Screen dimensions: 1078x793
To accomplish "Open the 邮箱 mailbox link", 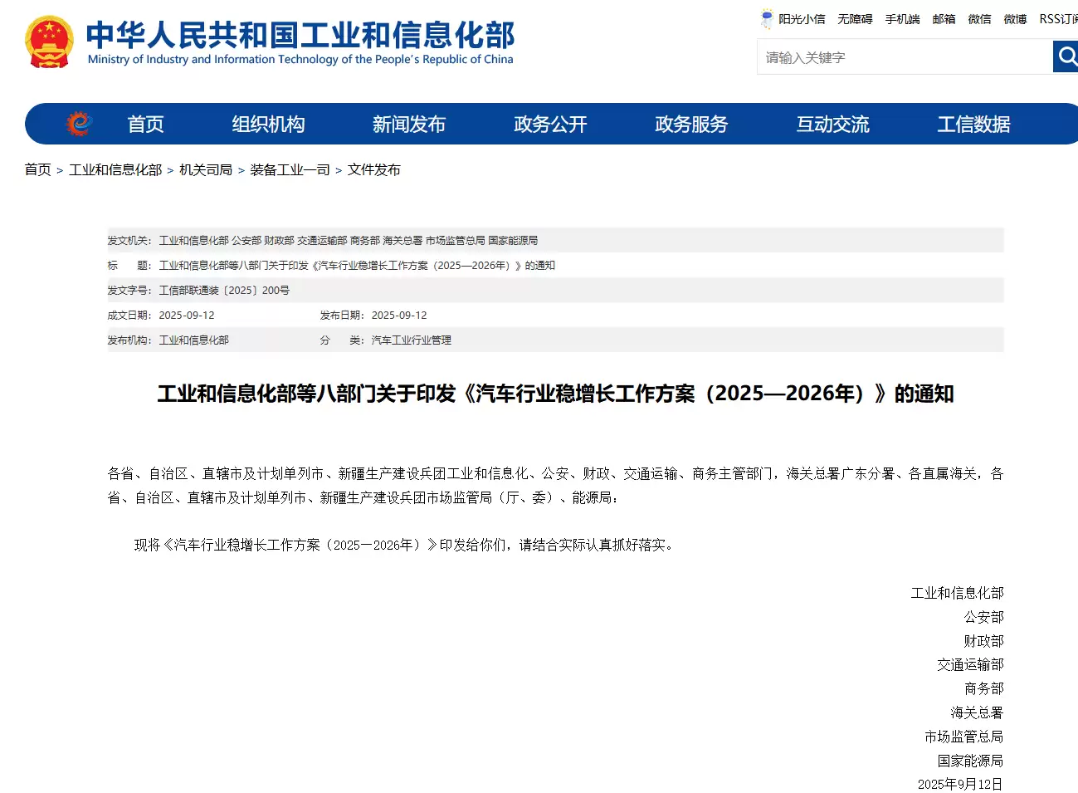I will (944, 18).
